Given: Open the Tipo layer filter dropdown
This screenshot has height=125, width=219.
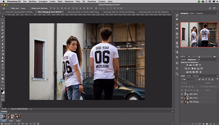Looking at the screenshot, I should coord(188,79).
